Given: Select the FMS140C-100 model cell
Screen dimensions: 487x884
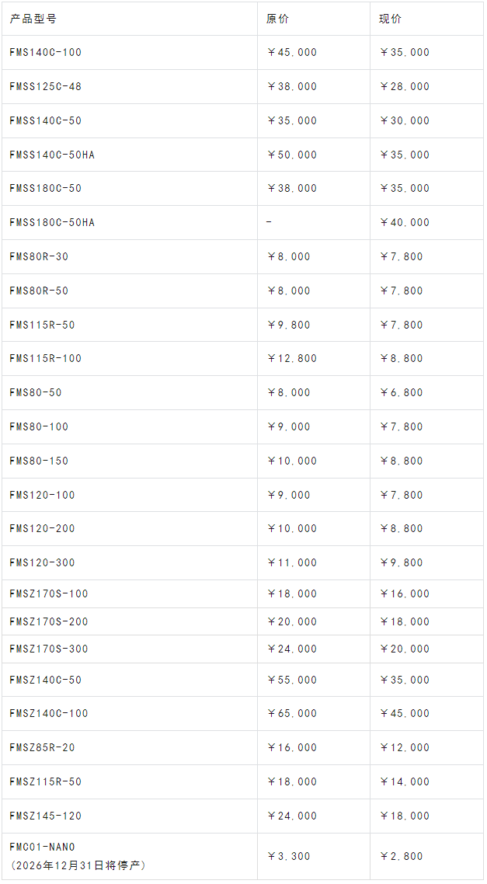Looking at the screenshot, I should [x=45, y=53].
